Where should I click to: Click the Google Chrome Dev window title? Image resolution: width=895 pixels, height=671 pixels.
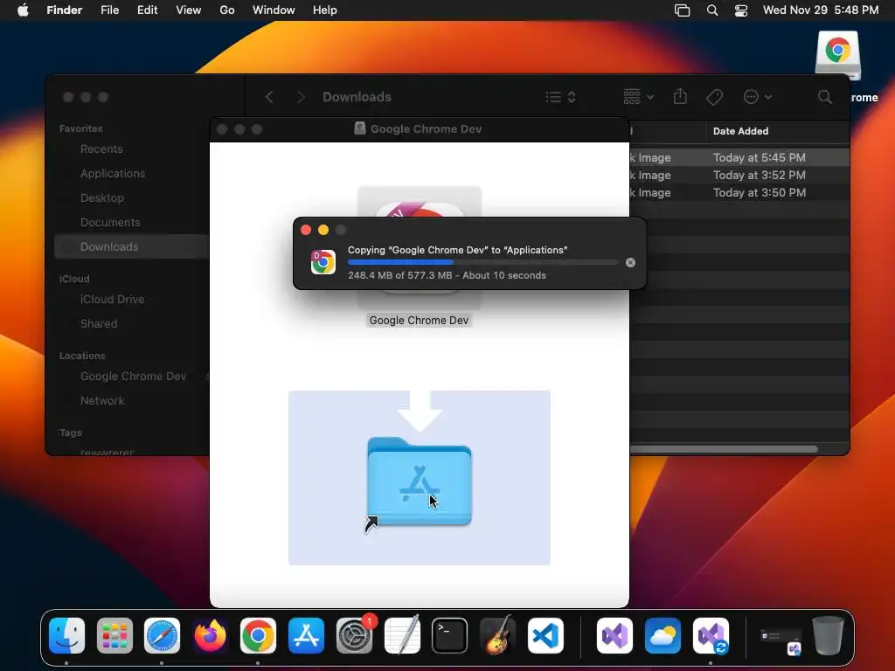click(x=426, y=129)
